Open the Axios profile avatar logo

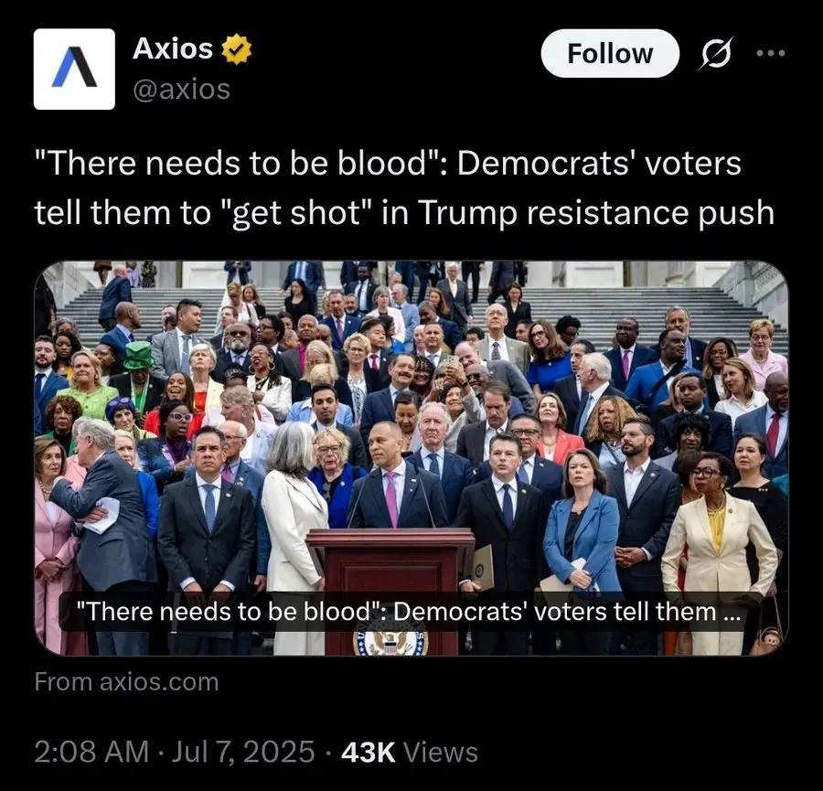[x=74, y=69]
